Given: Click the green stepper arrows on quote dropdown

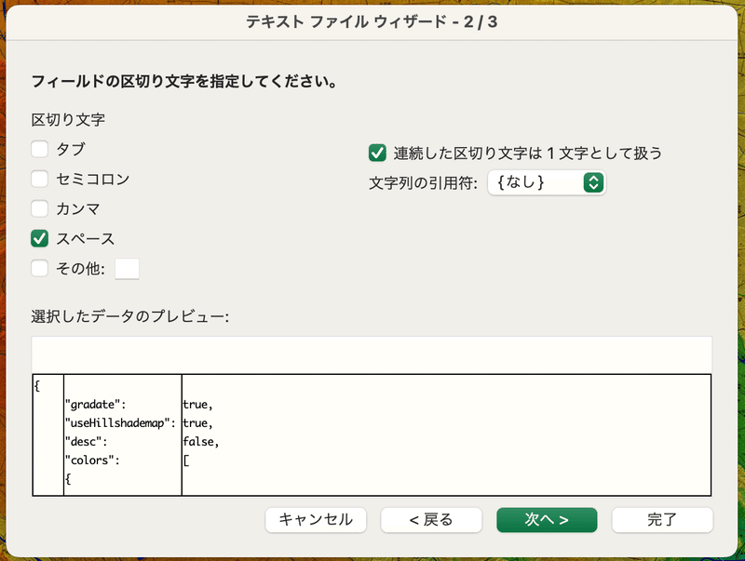Looking at the screenshot, I should 593,182.
